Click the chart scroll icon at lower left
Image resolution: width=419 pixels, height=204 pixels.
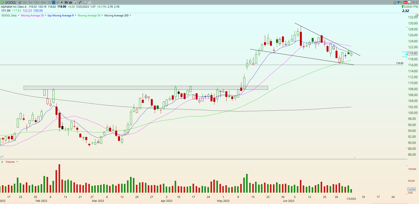[2, 156]
